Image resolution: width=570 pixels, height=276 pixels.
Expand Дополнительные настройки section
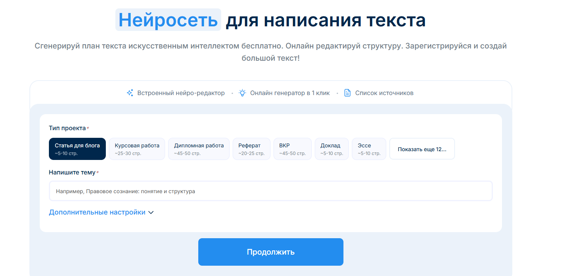[x=101, y=212]
